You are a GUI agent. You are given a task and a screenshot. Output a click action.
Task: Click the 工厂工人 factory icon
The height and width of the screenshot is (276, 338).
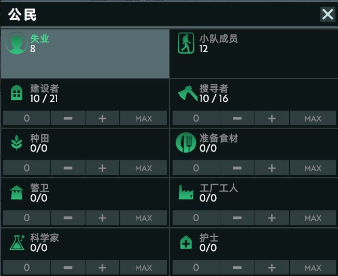coord(186,193)
